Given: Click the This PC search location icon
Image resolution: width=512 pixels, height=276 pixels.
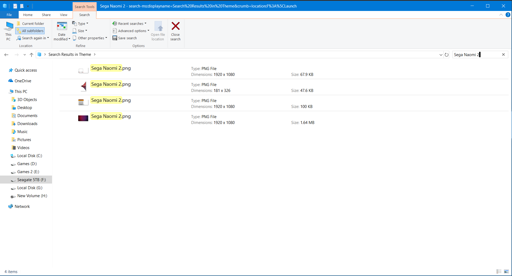Looking at the screenshot, I should 9,31.
